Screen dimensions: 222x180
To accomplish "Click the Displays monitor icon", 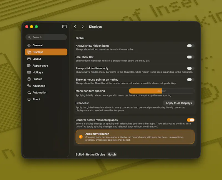I will tap(29, 52).
